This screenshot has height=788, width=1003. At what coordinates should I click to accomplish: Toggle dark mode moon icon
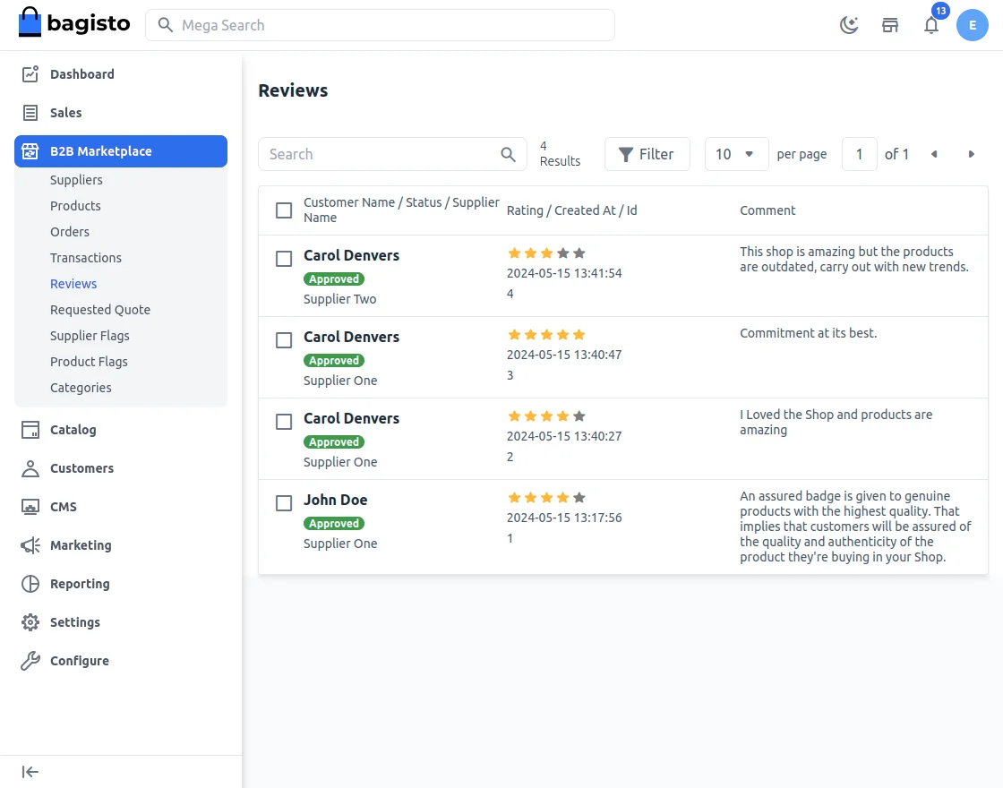coord(849,25)
